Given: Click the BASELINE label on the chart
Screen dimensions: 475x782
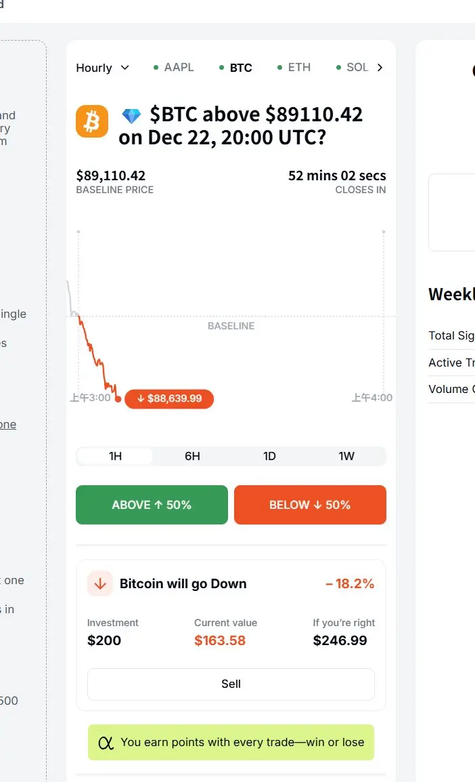Looking at the screenshot, I should click(x=231, y=326).
